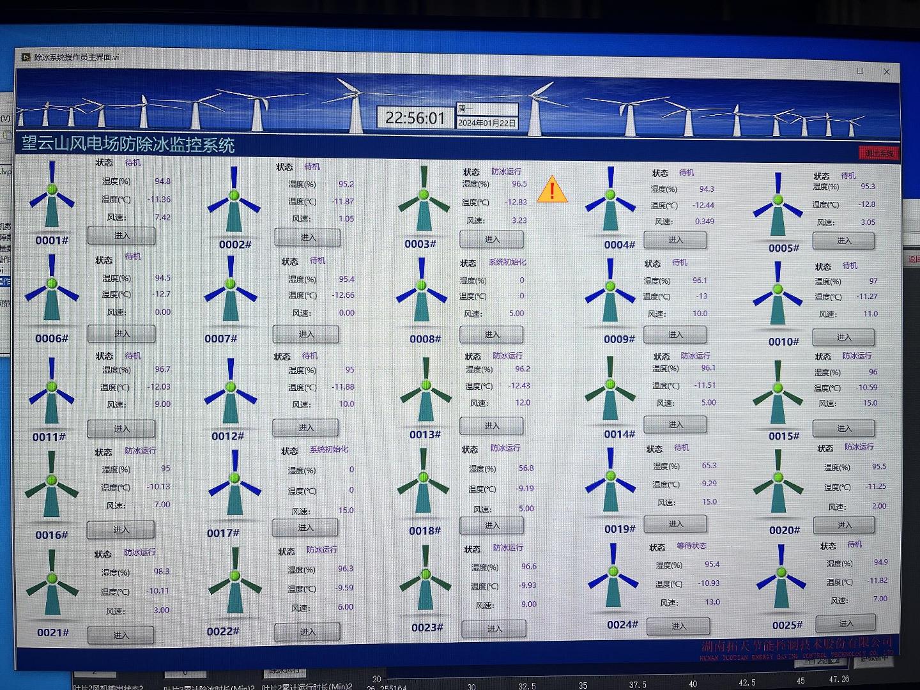Click the red 退出系统 button

878,153
